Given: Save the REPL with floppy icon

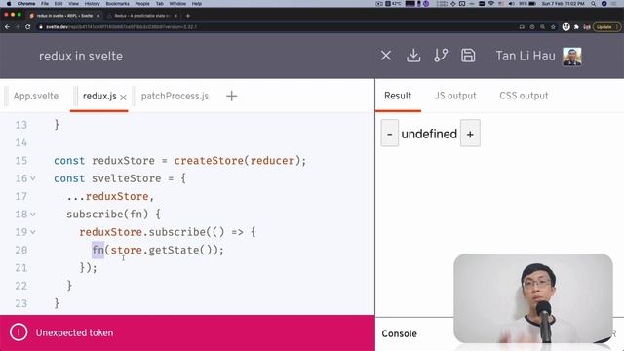Looking at the screenshot, I should tap(468, 56).
